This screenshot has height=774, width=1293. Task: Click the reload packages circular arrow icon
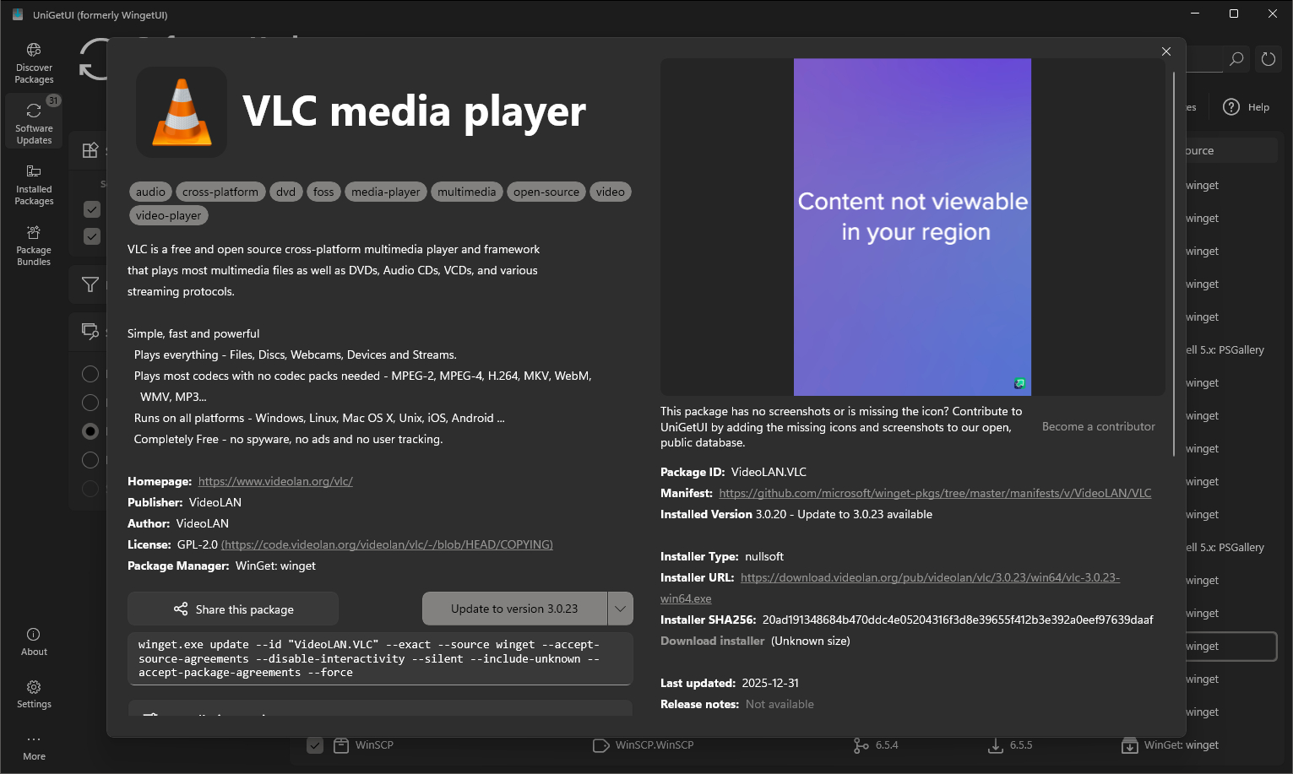pyautogui.click(x=1269, y=59)
